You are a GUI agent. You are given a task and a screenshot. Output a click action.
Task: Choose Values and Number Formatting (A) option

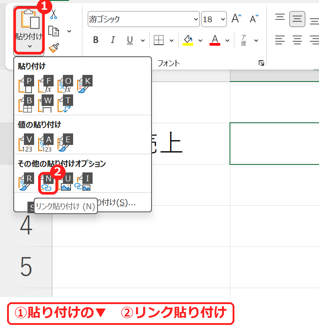point(46,143)
